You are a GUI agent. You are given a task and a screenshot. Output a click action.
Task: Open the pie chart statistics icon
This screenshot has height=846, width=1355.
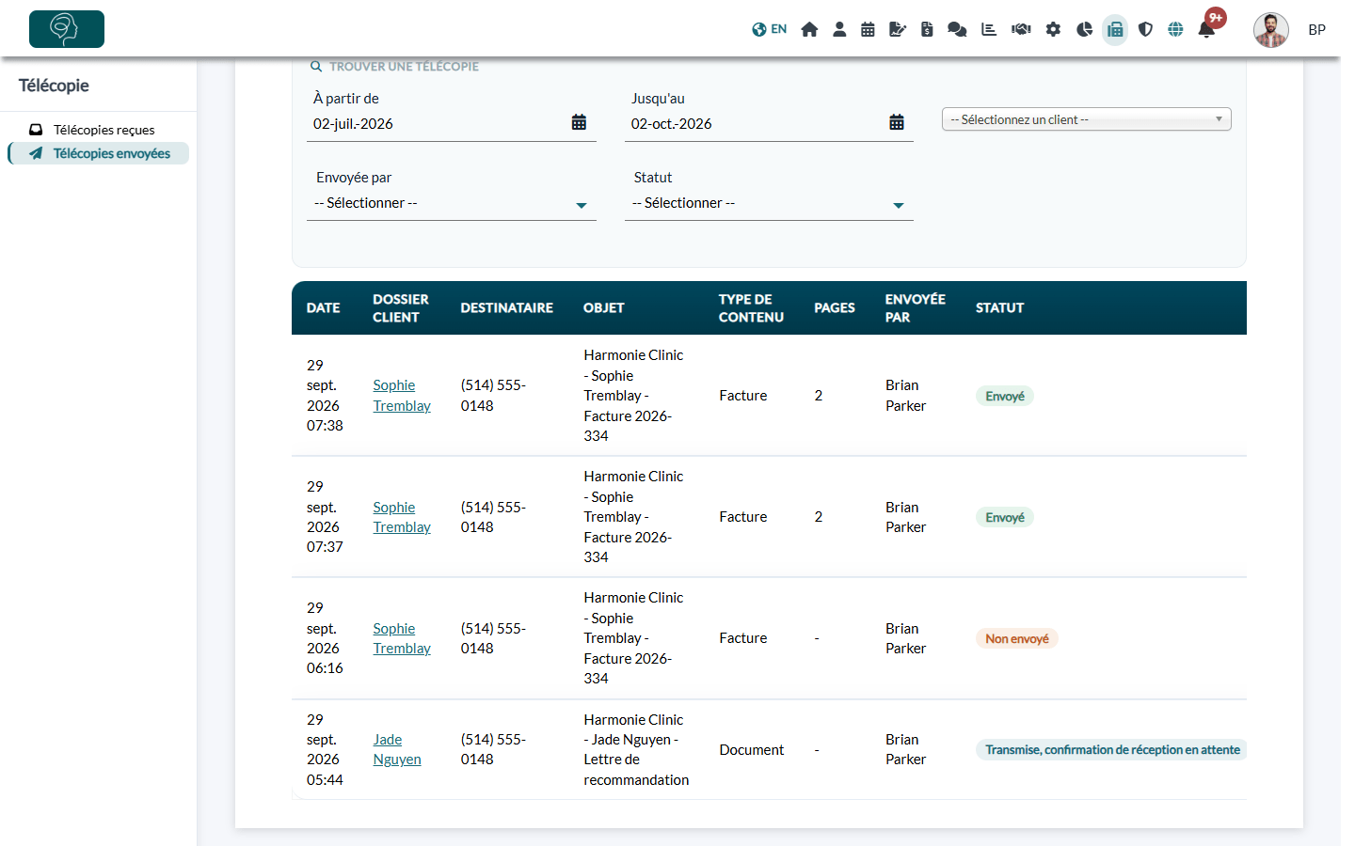click(x=1084, y=29)
